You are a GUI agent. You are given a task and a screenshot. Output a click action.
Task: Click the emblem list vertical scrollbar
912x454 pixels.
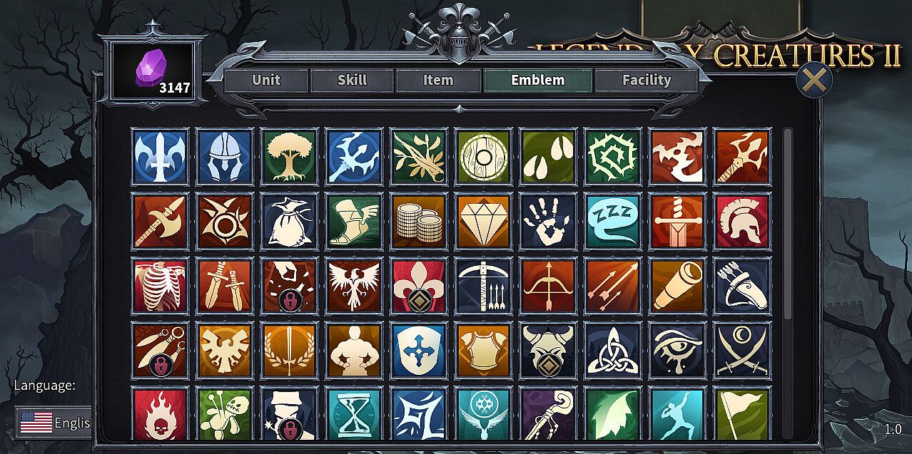coord(788,225)
